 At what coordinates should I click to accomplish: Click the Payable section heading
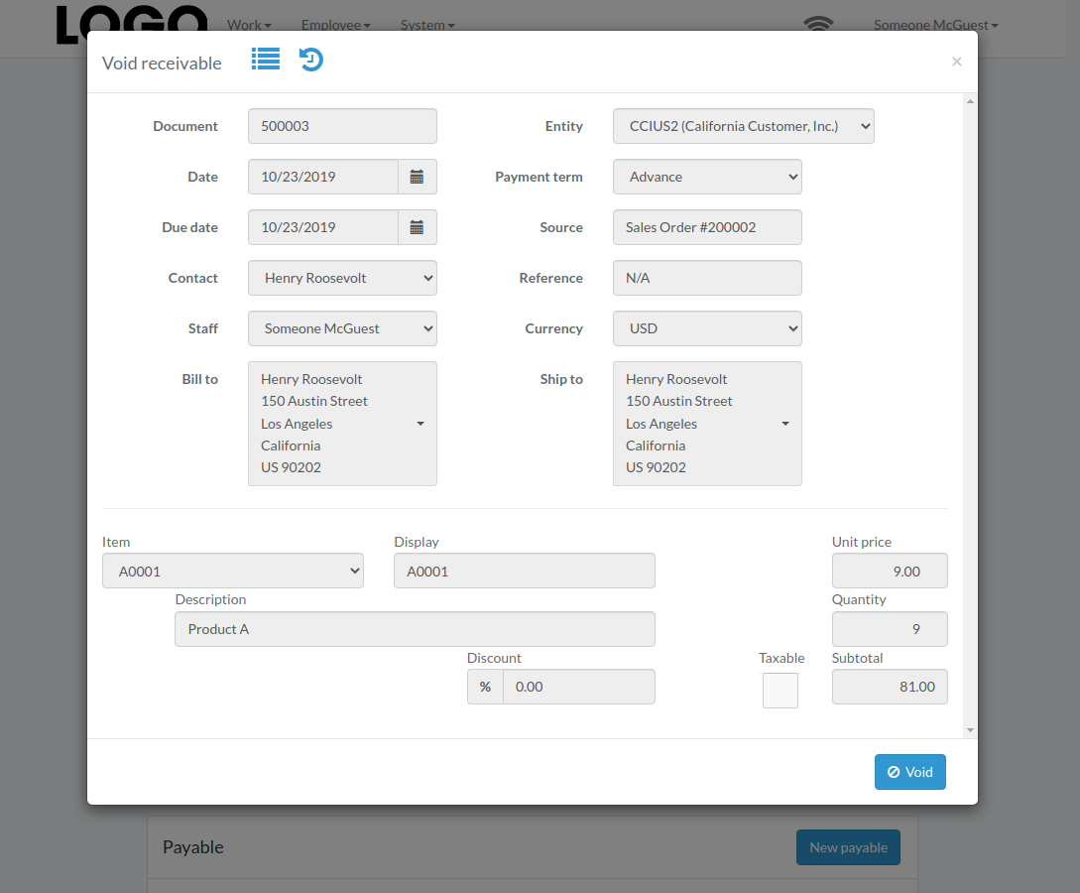tap(192, 846)
